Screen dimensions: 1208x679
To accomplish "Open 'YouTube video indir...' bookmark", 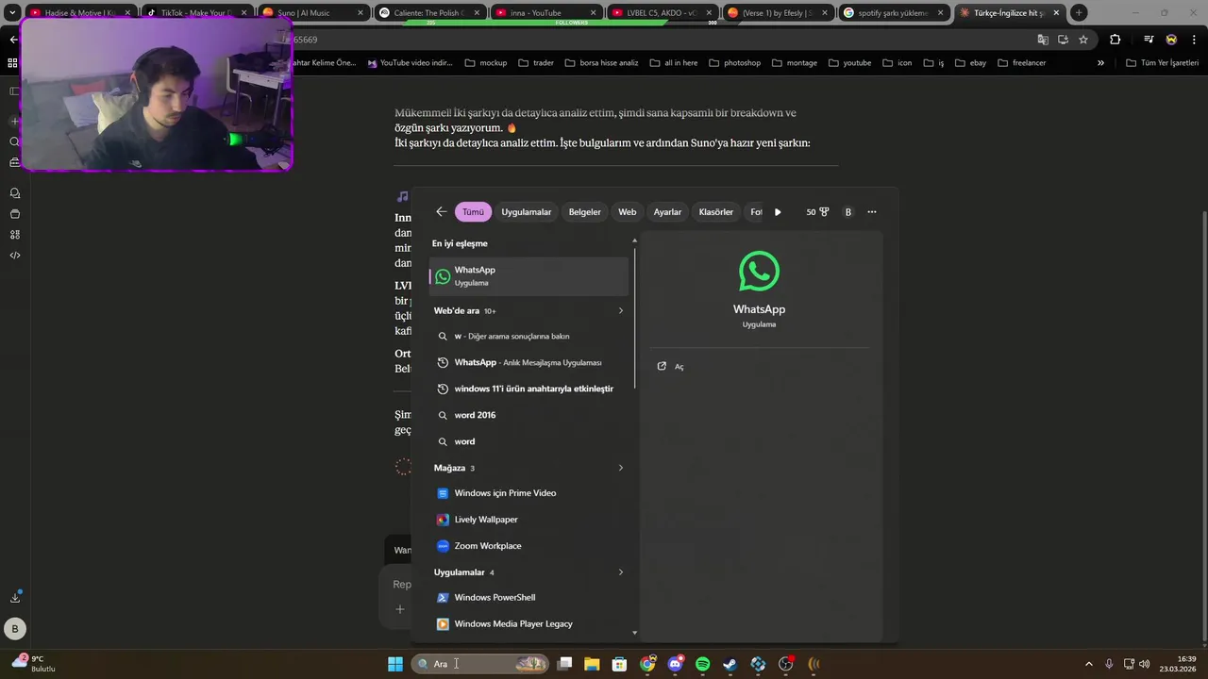I will point(411,63).
